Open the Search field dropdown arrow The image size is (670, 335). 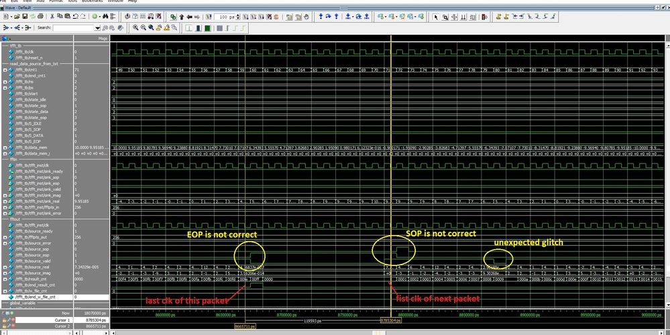97,27
